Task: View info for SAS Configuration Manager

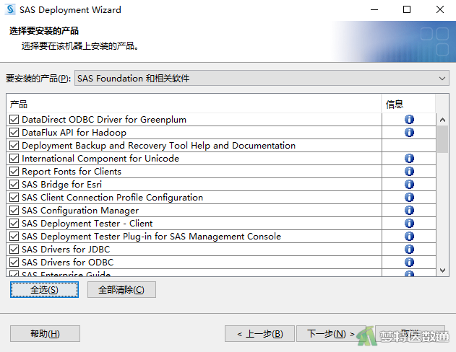Action: click(x=409, y=211)
